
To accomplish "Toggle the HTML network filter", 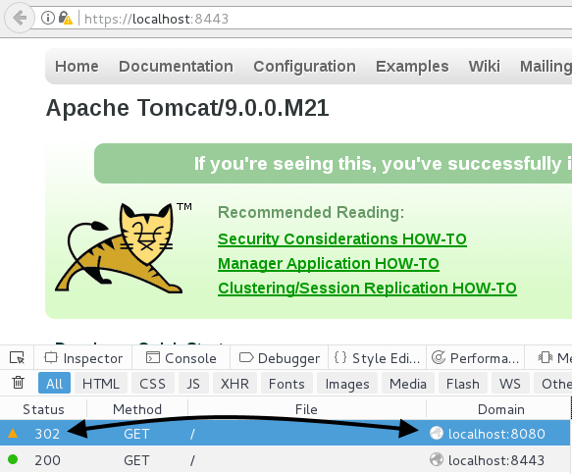I will (101, 383).
